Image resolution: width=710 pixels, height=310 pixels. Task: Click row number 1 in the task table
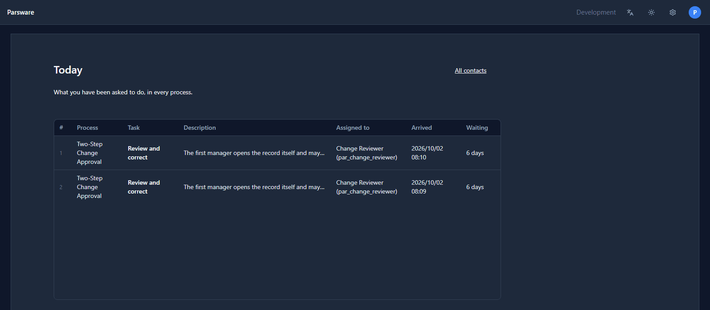click(61, 153)
